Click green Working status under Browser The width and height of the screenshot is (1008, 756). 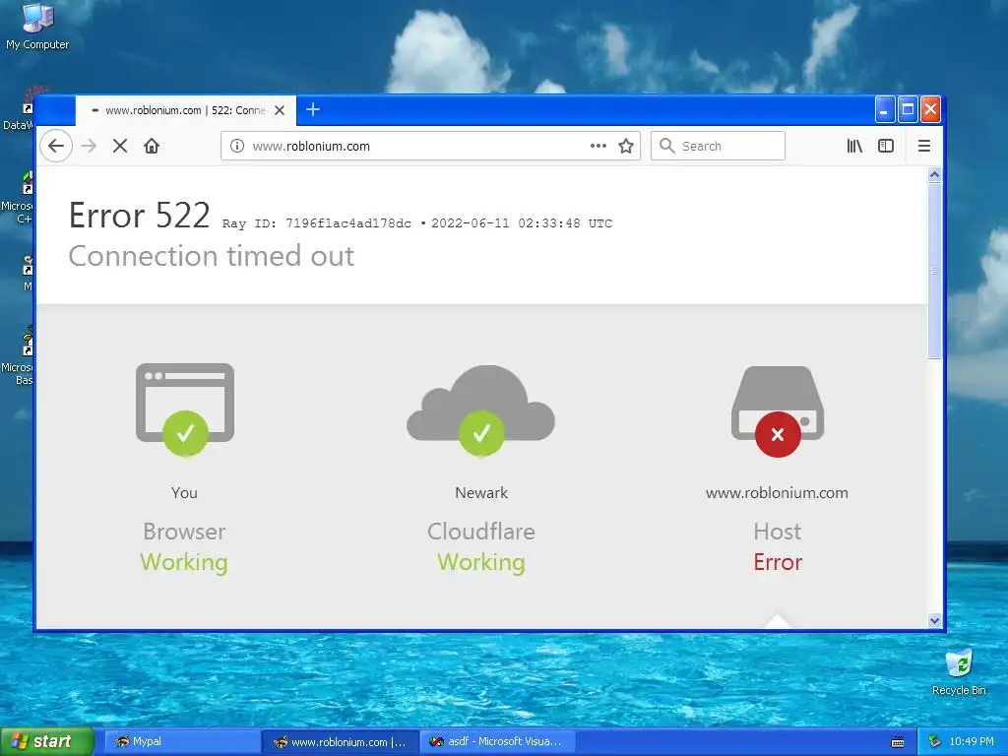pos(184,562)
